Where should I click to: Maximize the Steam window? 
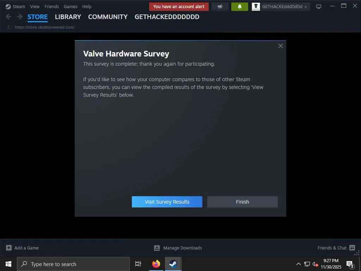click(x=344, y=6)
